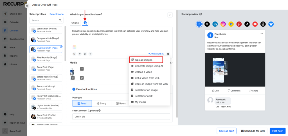Viewport: 288px width, 136px height.
Task: Select Digital Studio [Profile] X profile
Action: (46, 107)
